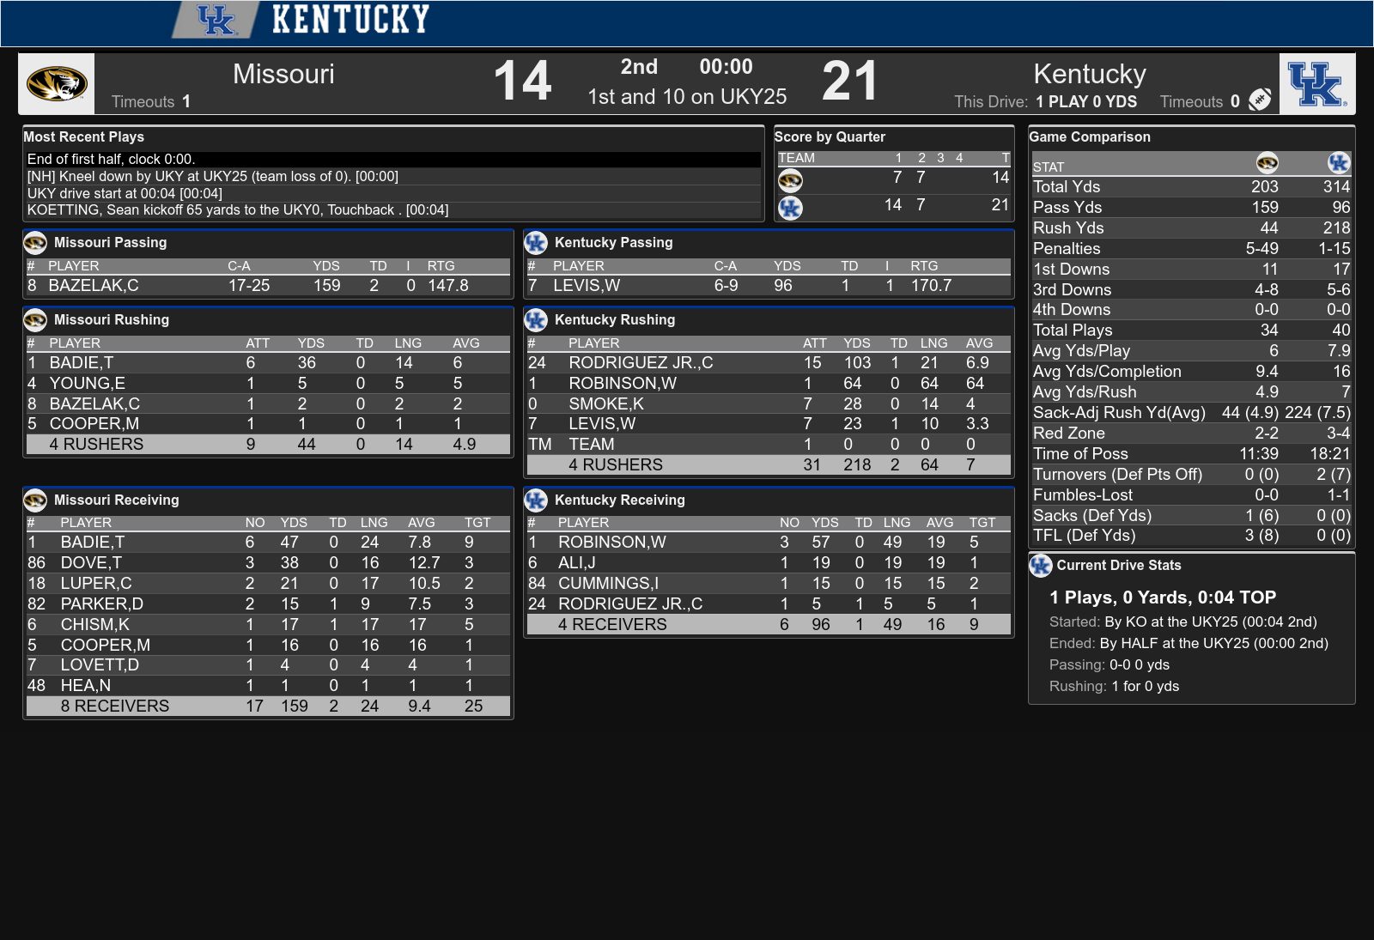Image resolution: width=1374 pixels, height=940 pixels.
Task: Click the UK logo in top banner
Action: 216,20
